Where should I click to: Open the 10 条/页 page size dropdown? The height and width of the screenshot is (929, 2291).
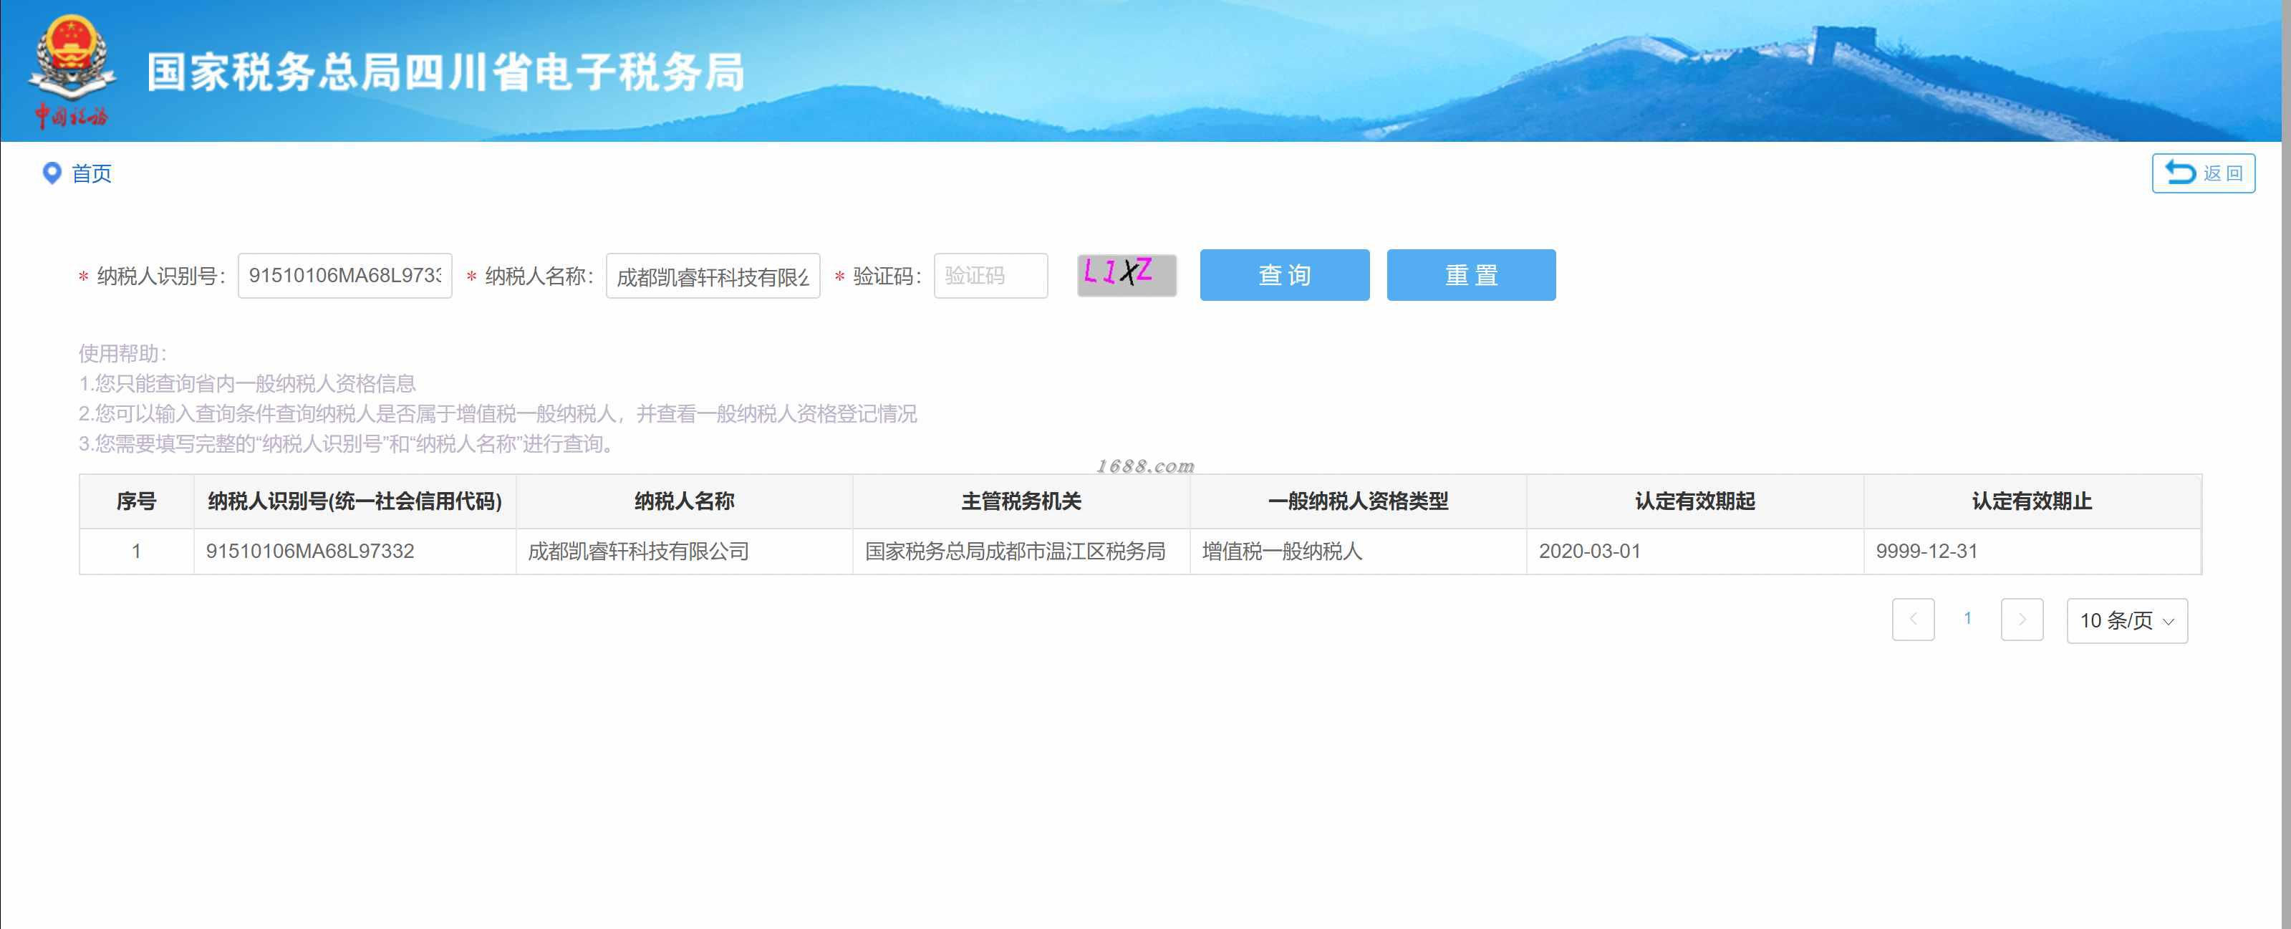(2126, 620)
